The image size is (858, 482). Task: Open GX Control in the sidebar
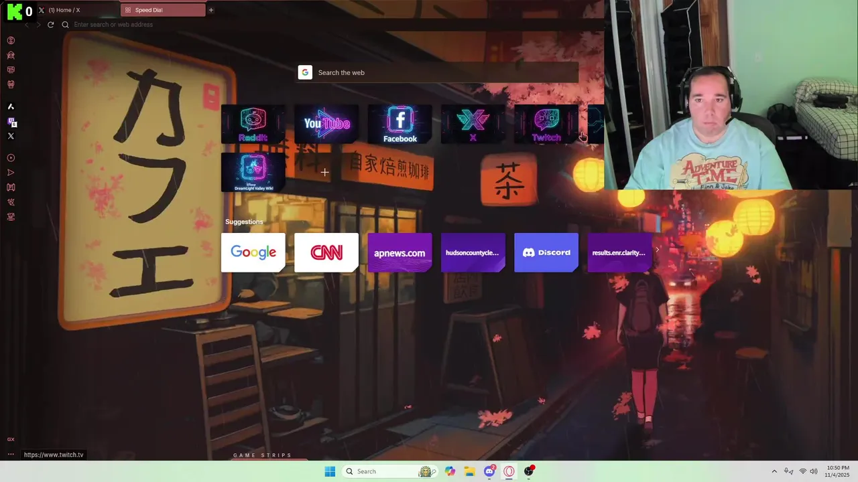click(11, 40)
